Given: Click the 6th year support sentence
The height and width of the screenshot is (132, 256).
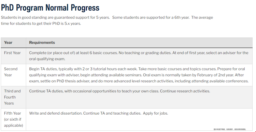Looking at the screenshot, I should click(151, 17).
